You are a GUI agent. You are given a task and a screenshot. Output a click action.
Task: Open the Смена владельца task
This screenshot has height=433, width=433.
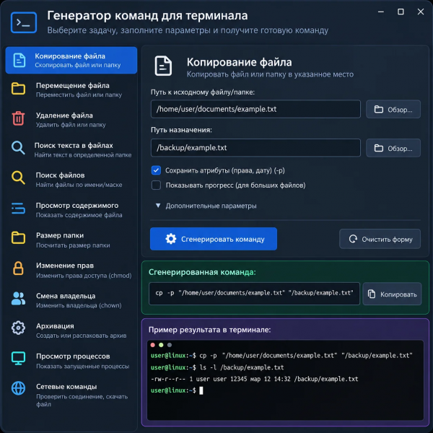tap(71, 300)
